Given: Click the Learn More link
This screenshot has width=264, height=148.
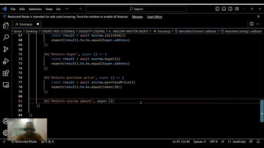Looking at the screenshot, I should (155, 16).
